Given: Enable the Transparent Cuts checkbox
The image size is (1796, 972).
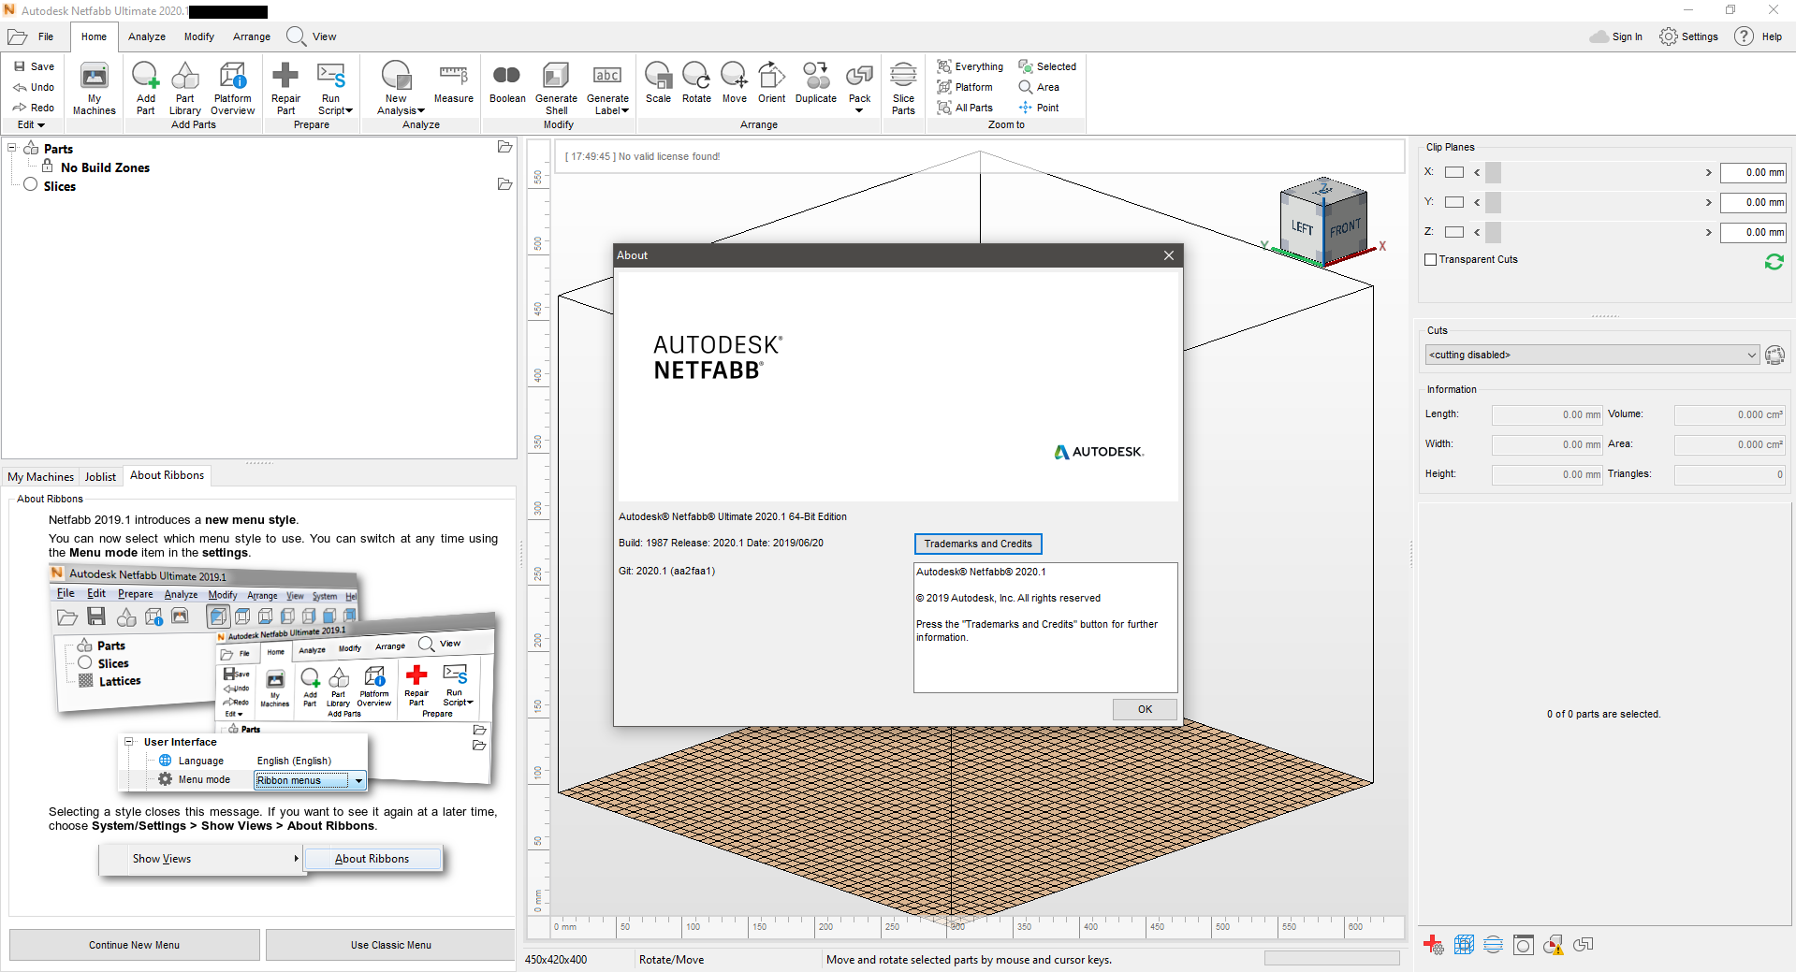Looking at the screenshot, I should point(1430,259).
